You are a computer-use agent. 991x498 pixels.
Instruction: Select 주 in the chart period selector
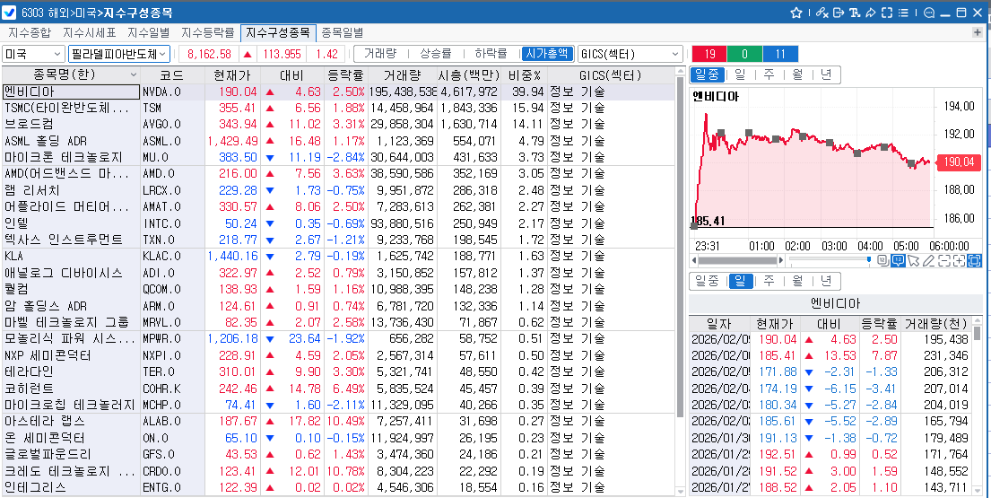(x=769, y=74)
